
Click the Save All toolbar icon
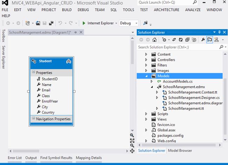(x=51, y=23)
